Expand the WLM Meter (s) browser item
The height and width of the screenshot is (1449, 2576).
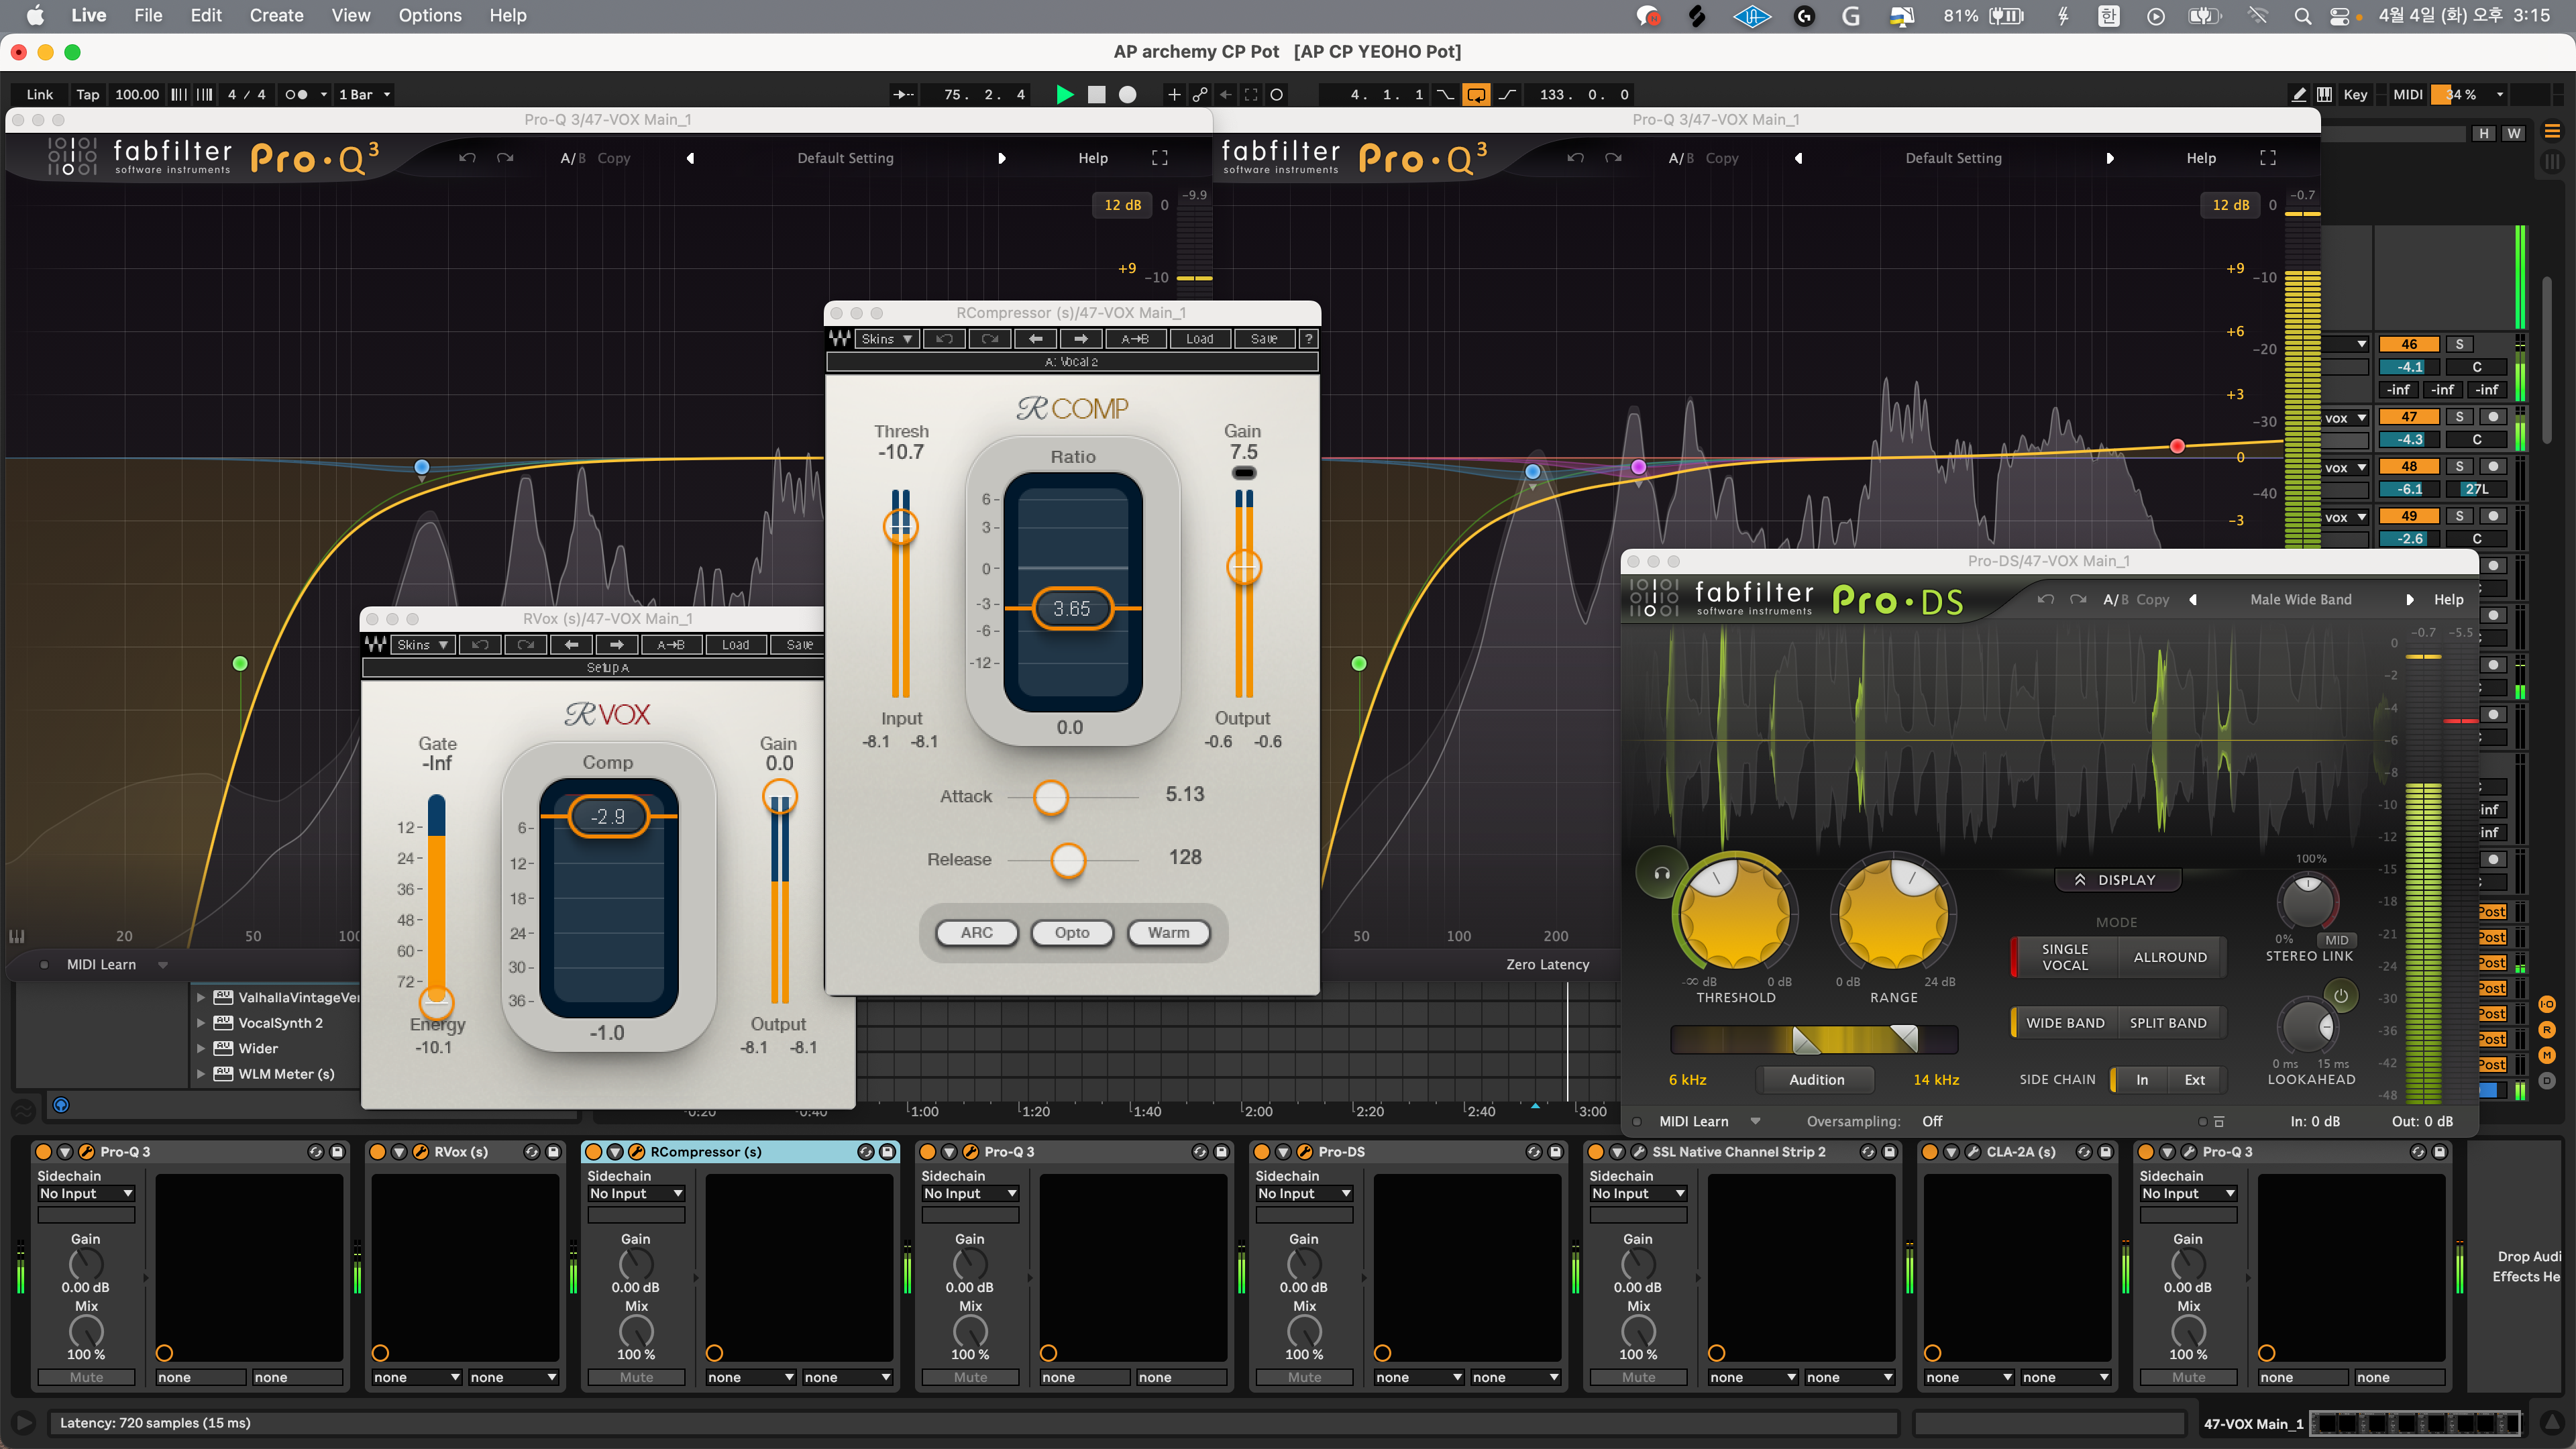pyautogui.click(x=201, y=1074)
